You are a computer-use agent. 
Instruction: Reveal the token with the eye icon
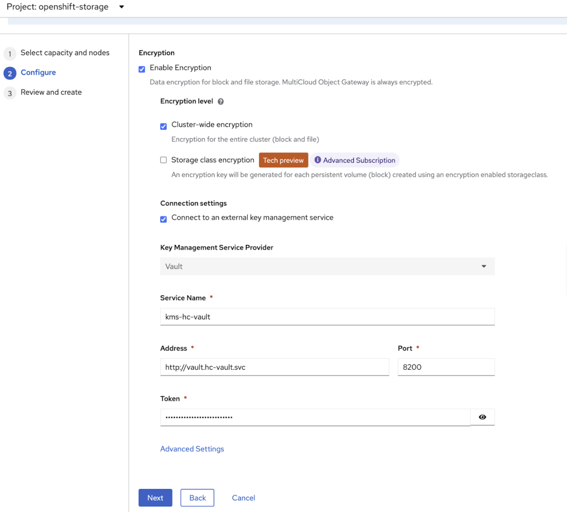coord(483,417)
